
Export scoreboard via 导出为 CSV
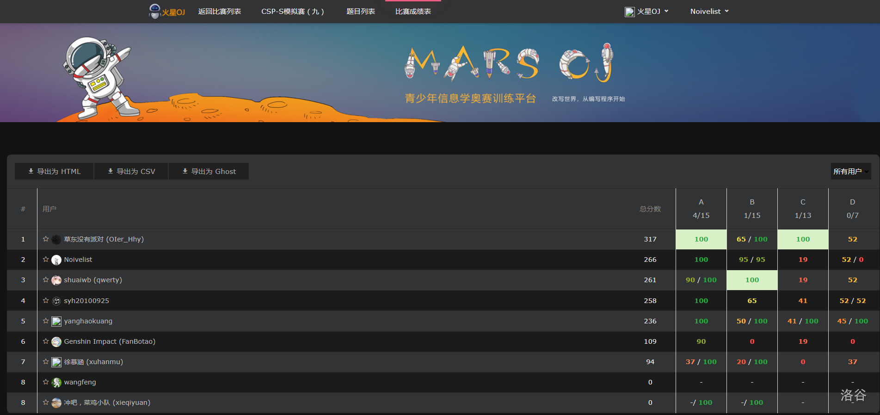point(131,171)
